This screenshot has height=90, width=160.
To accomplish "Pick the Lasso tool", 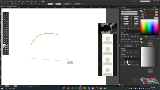I will 7,17.
